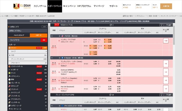Viewport: 182px width, 111px height.
Task: Show +22 more markets for MLS match
Action: [x=166, y=41]
